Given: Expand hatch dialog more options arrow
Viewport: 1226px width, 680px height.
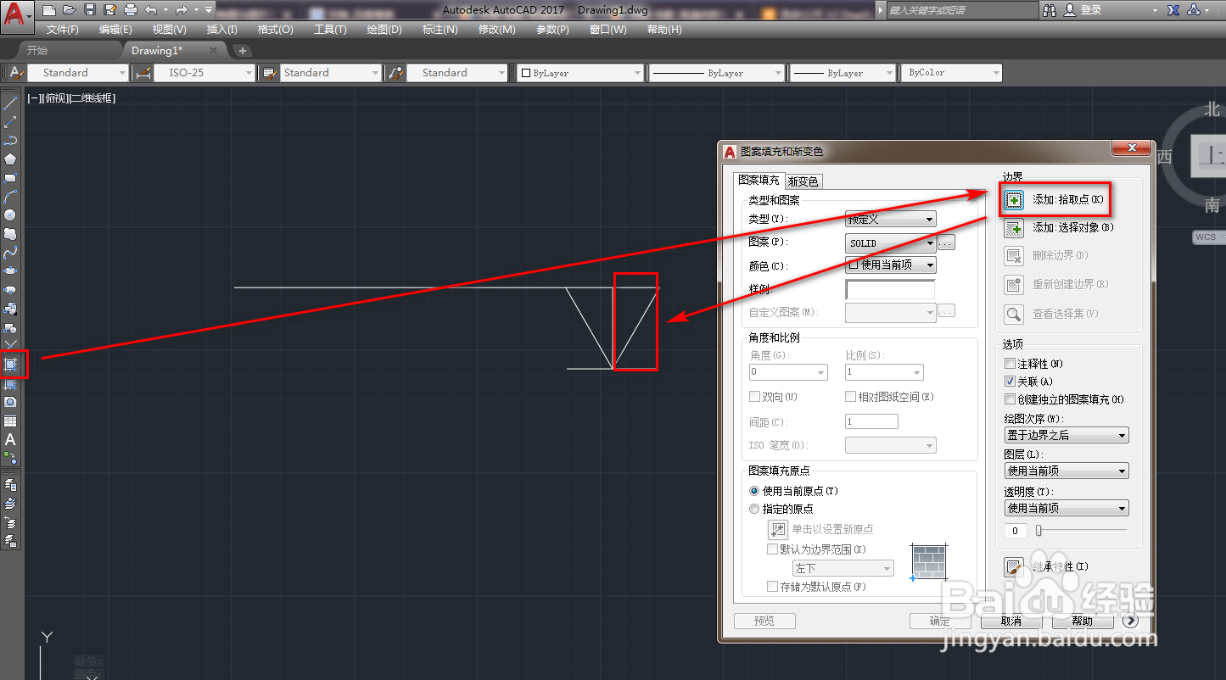Looking at the screenshot, I should click(1130, 621).
